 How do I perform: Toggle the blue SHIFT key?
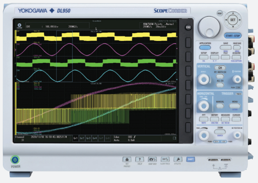tap(191, 160)
